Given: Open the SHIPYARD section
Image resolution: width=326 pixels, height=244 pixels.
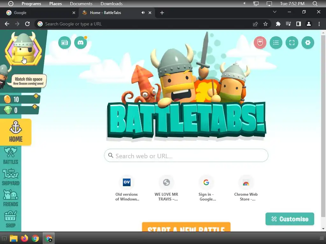Looking at the screenshot, I should coord(11,177).
